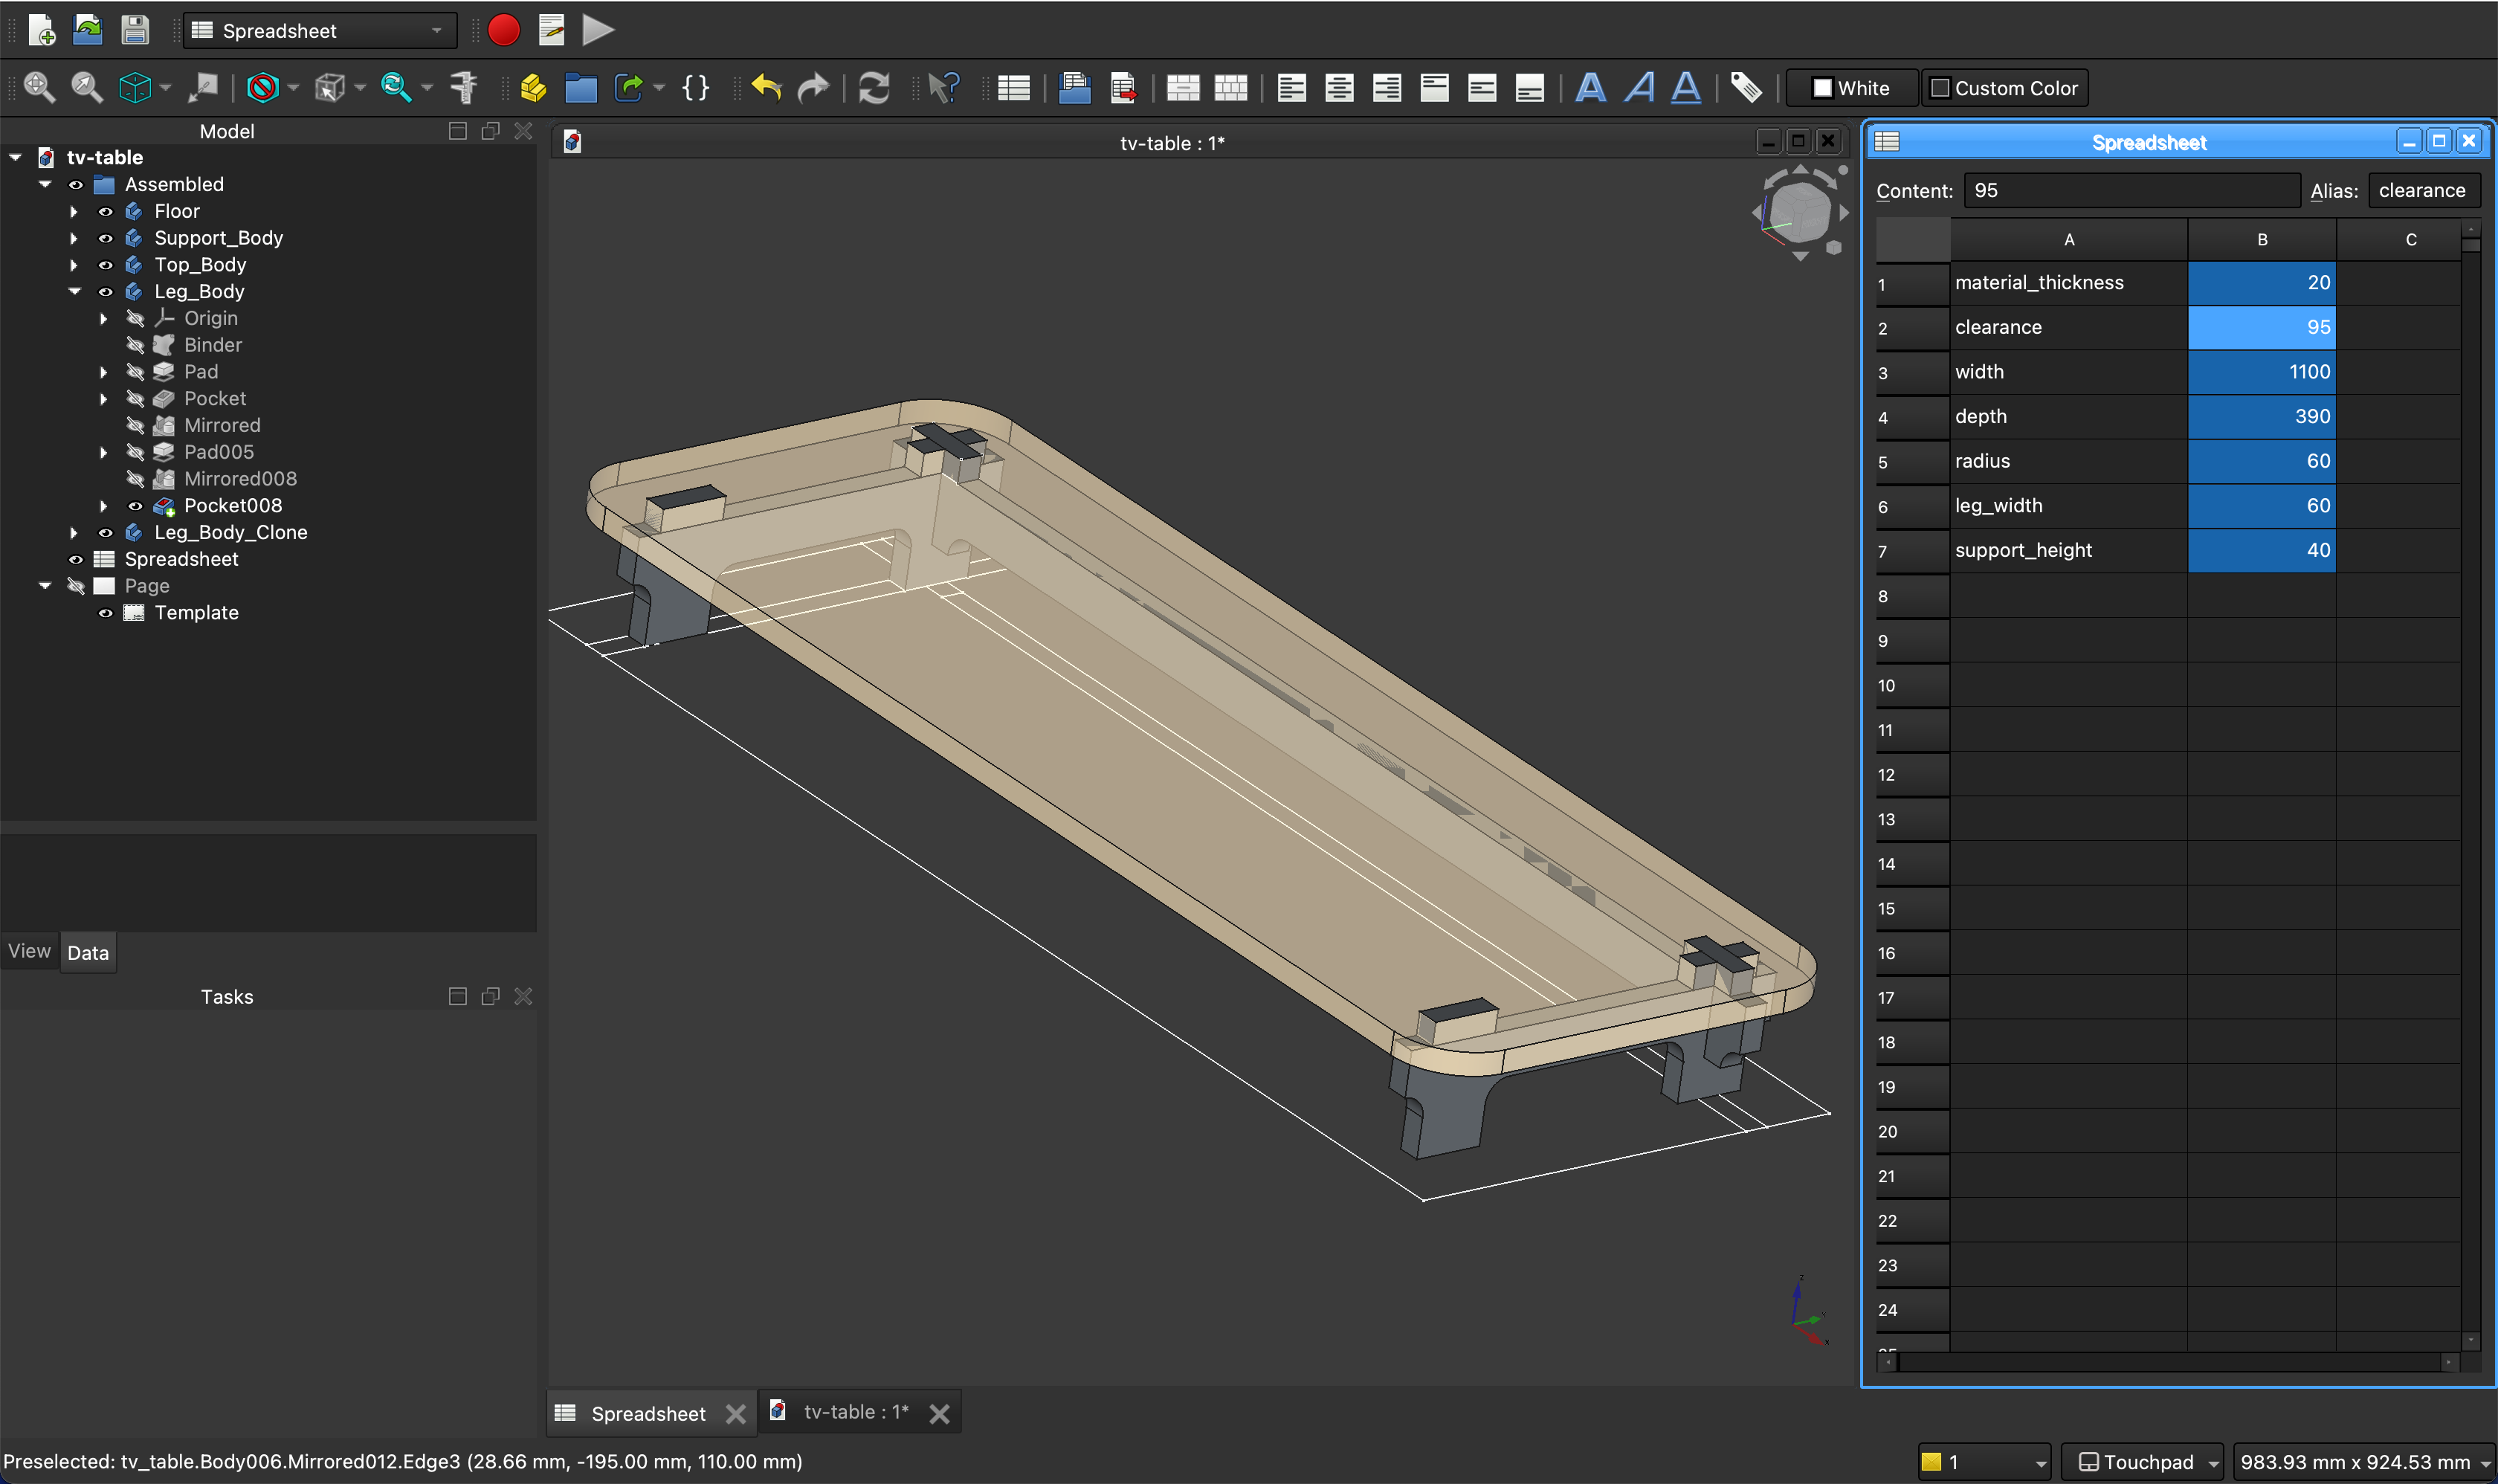
Task: Switch to the Spreadsheet document tab
Action: (647, 1413)
